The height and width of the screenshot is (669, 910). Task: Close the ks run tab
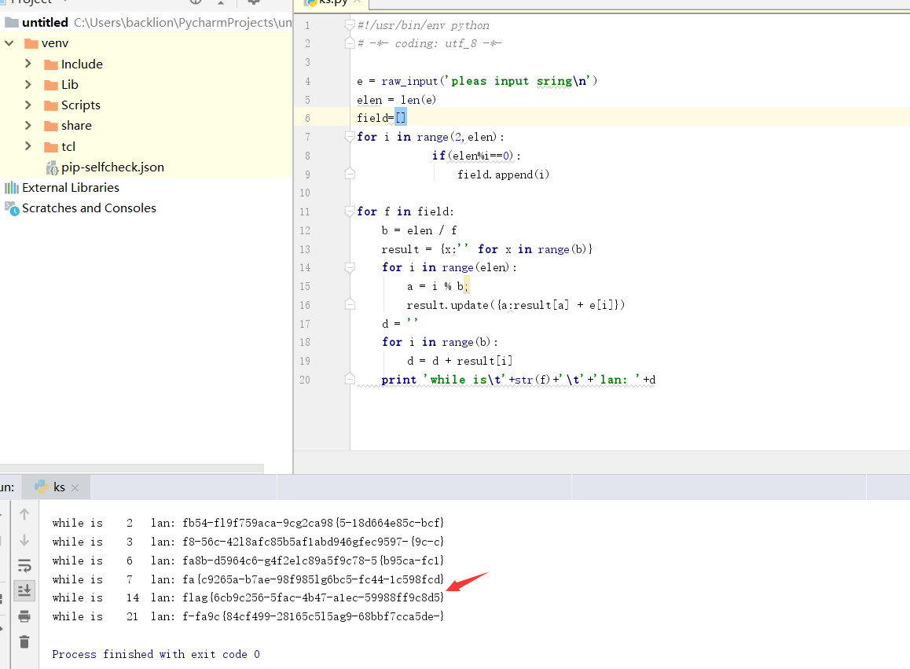[x=75, y=488]
